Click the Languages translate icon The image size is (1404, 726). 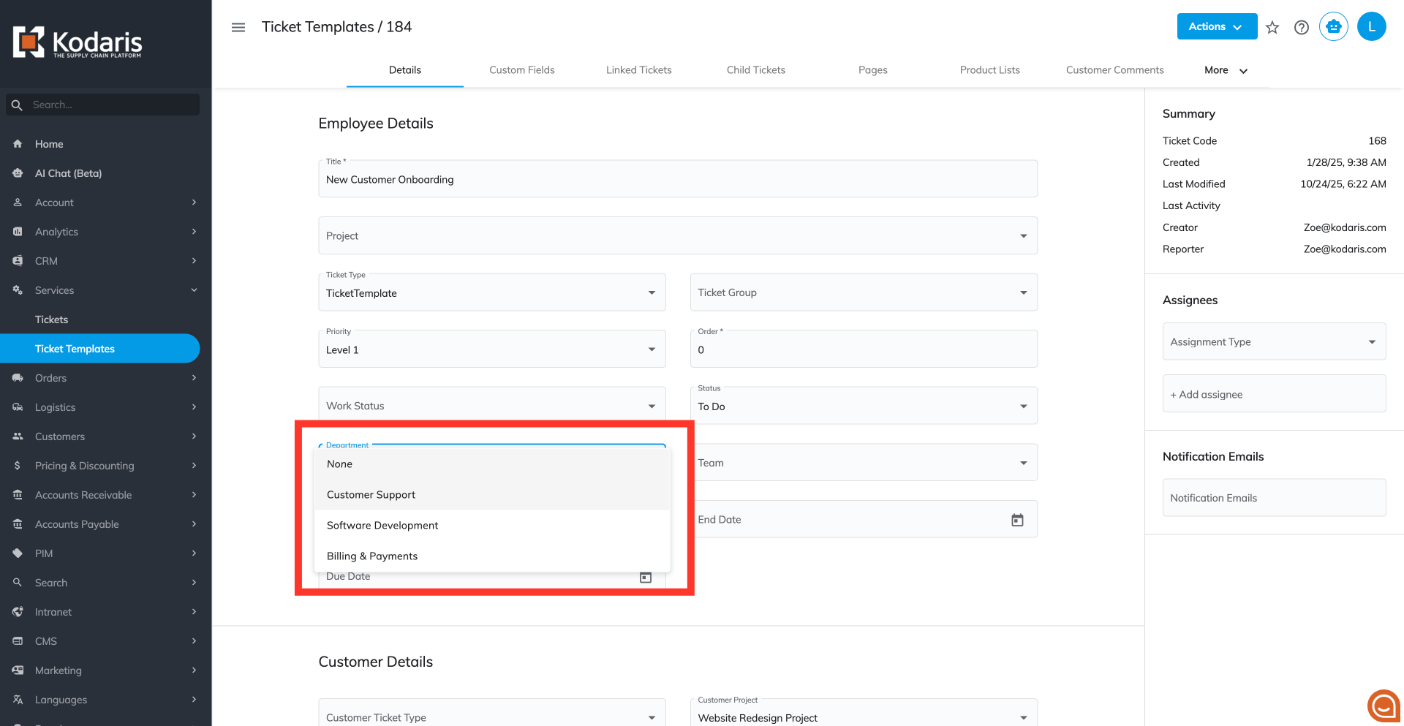[x=18, y=700]
